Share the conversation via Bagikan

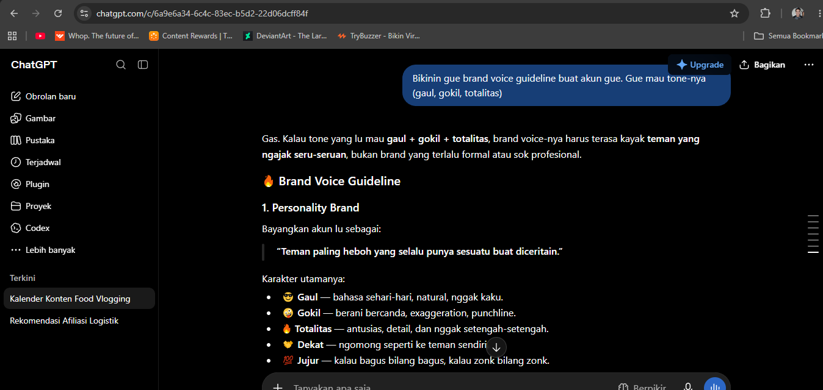(x=762, y=65)
